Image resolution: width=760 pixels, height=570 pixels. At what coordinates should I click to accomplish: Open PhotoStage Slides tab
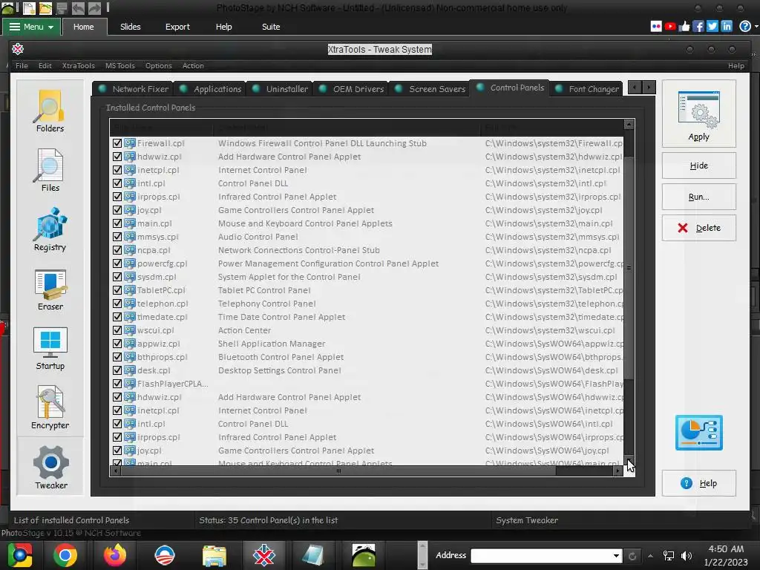[131, 27]
